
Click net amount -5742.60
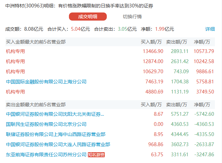point(204,114)
